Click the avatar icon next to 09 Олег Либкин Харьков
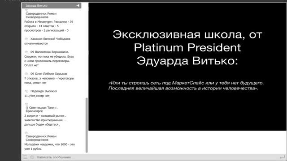The height and width of the screenshot is (161, 287). click(26, 74)
